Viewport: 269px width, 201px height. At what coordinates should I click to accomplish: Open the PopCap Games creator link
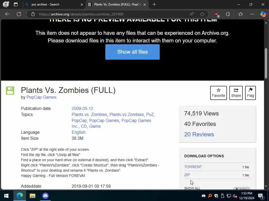[41, 97]
